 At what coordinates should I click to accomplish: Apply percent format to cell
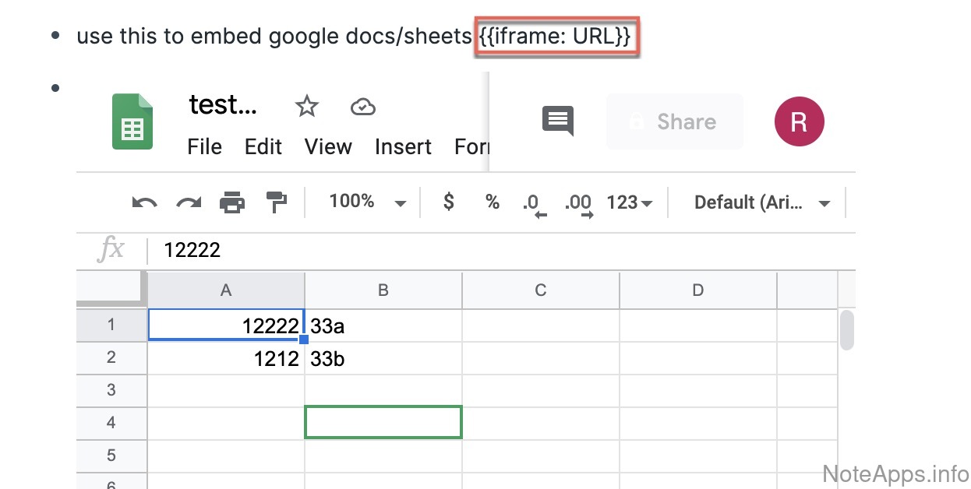point(492,202)
